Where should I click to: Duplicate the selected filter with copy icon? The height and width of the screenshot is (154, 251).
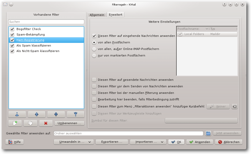[x=30, y=123]
